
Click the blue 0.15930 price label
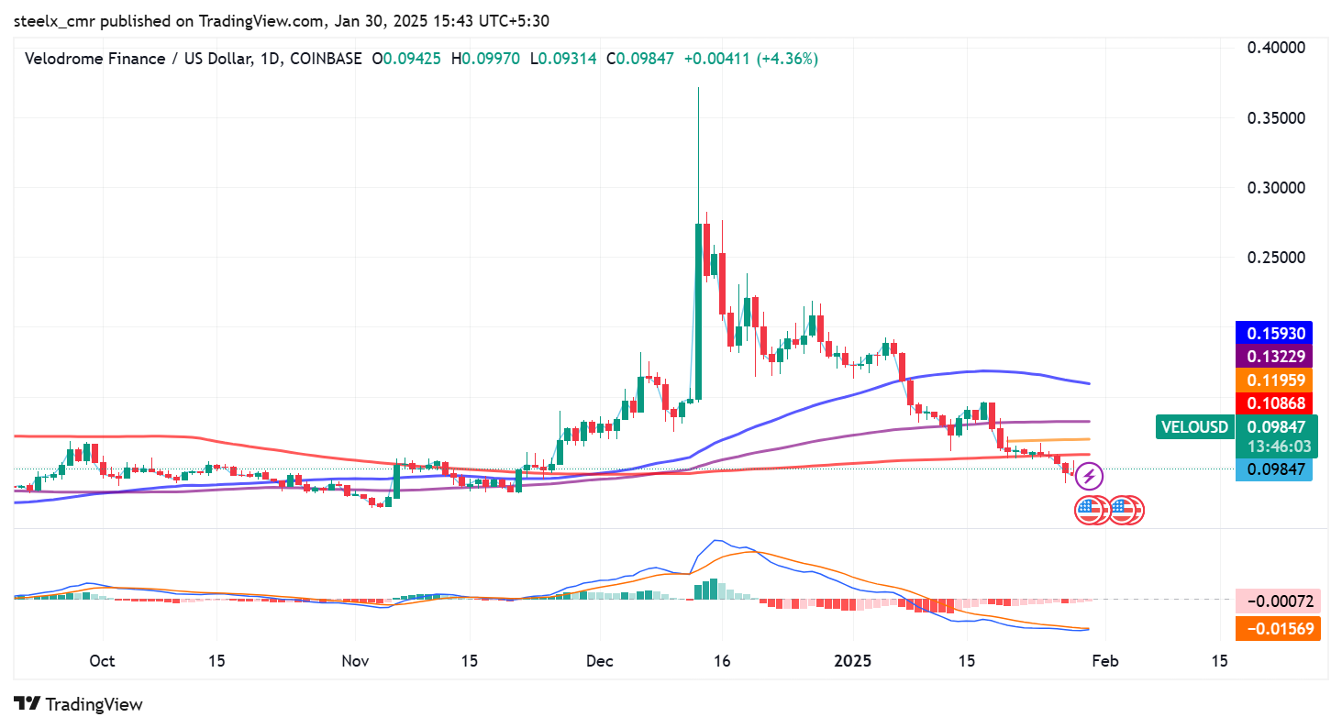(1275, 333)
